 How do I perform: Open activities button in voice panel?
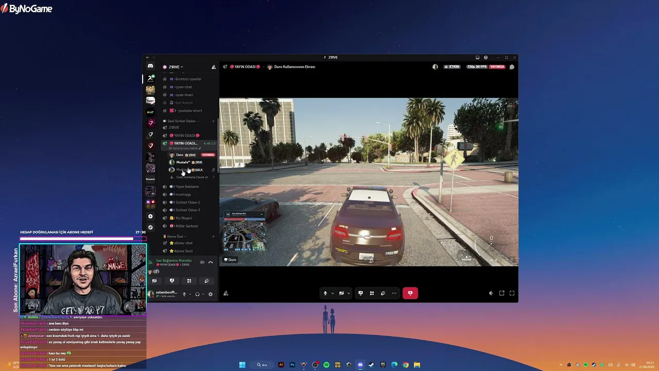[x=189, y=281]
